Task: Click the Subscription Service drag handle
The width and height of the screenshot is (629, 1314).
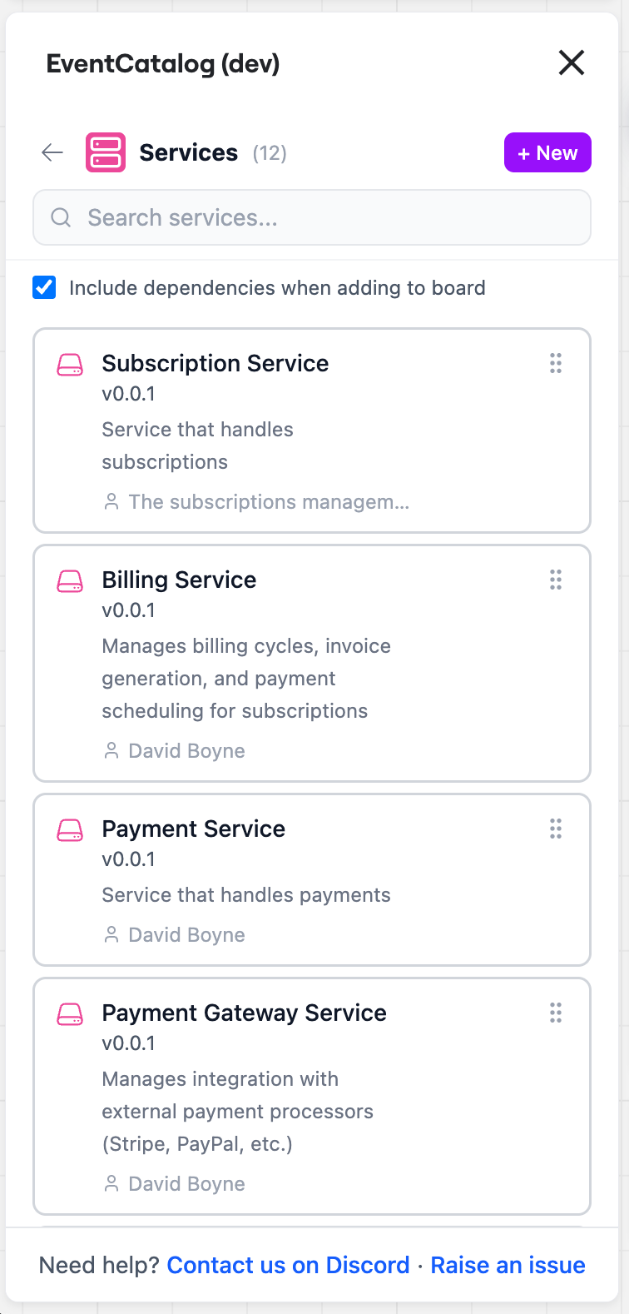Action: (x=556, y=363)
